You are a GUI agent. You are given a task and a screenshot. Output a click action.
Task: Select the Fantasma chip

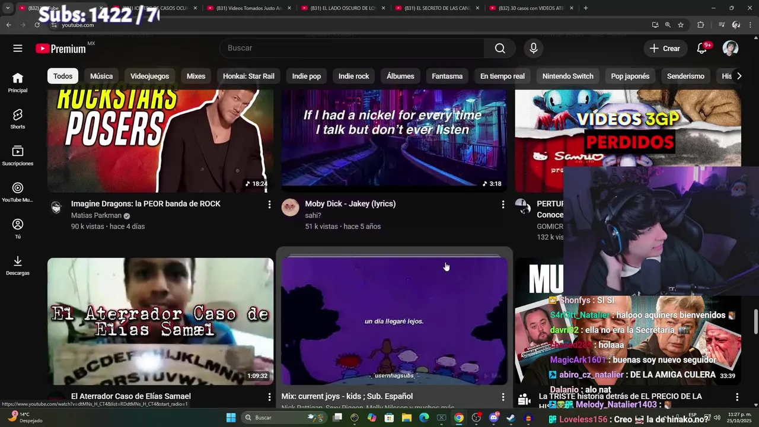point(447,76)
